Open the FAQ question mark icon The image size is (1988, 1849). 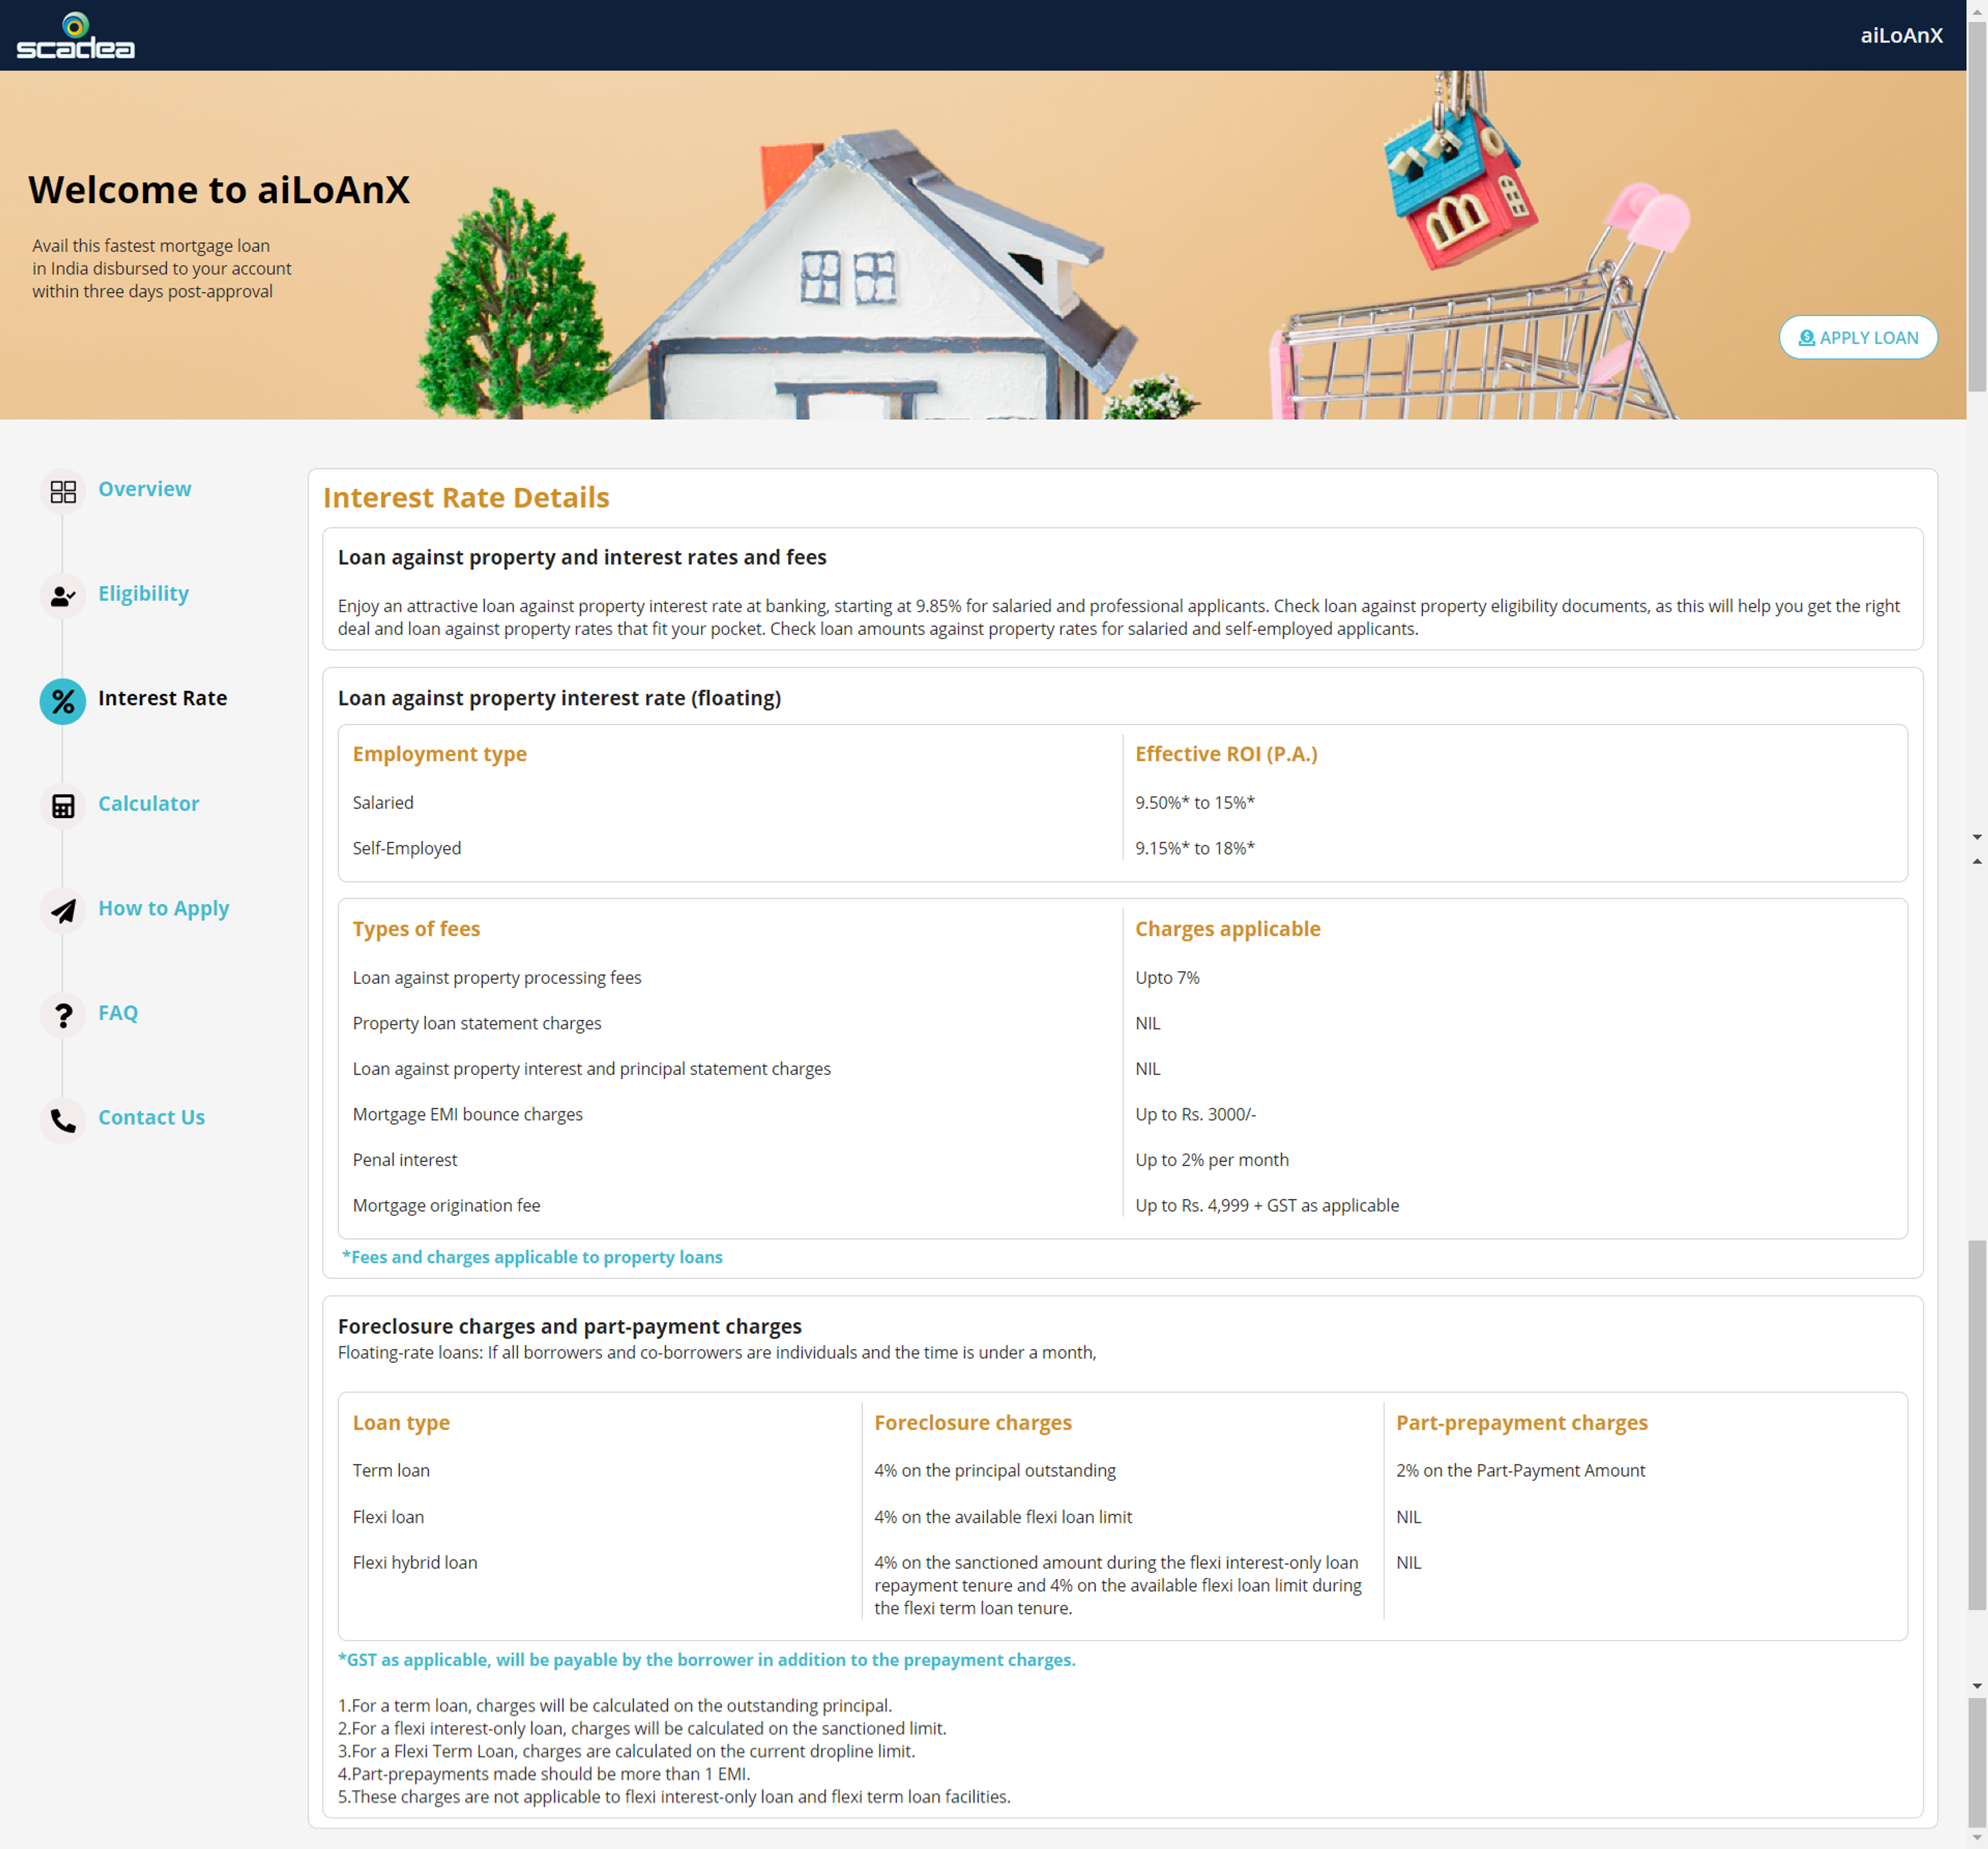[63, 1016]
